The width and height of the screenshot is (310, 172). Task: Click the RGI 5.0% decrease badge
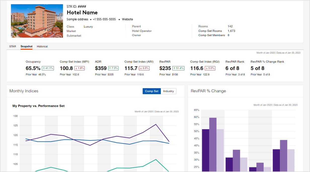pos(210,68)
